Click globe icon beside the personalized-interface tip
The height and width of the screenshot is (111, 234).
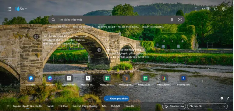coord(36,37)
